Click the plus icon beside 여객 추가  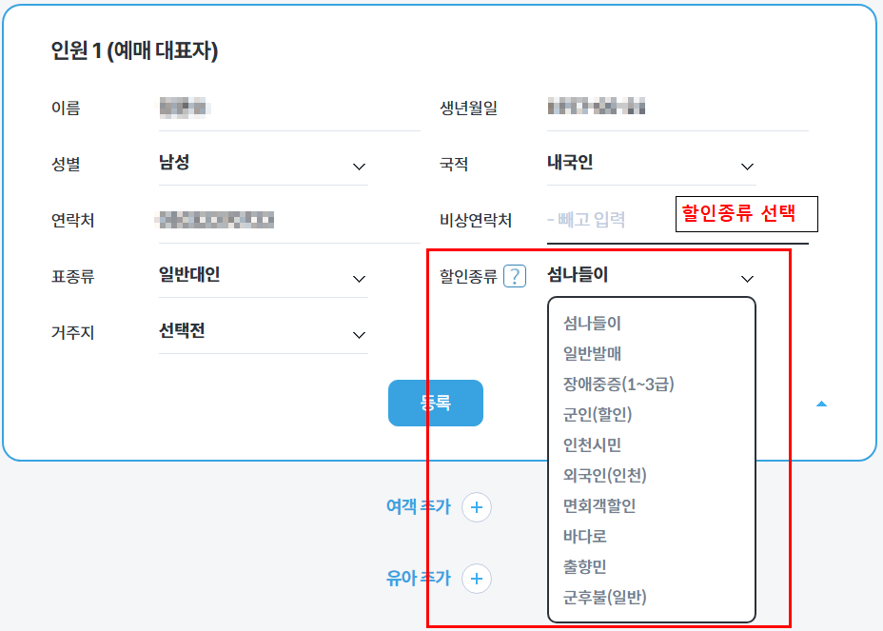pos(476,507)
